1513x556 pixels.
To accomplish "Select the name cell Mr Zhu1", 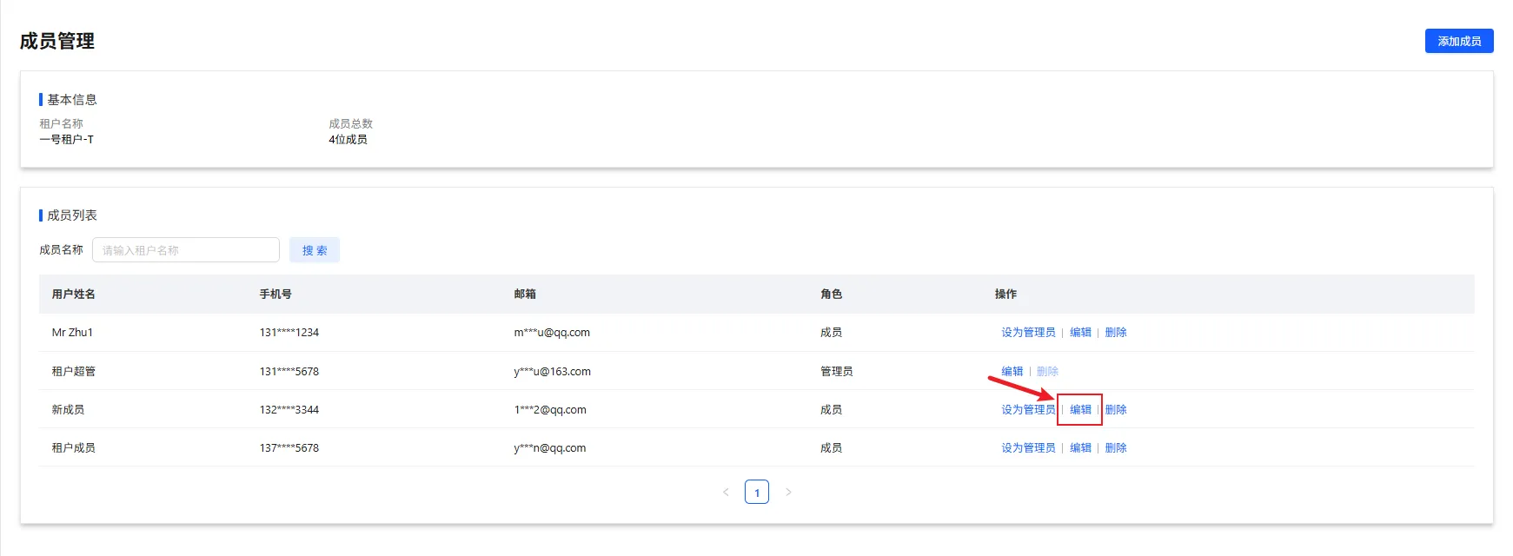I will pos(72,333).
